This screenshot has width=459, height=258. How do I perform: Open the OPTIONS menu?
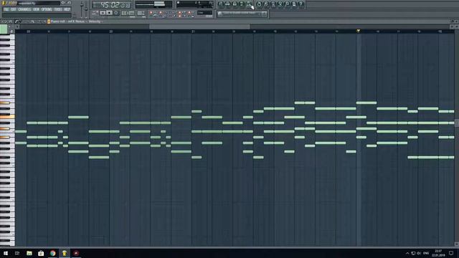coord(47,9)
